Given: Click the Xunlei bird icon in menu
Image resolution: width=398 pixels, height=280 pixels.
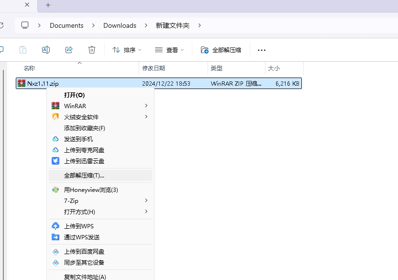Looking at the screenshot, I should pos(55,161).
